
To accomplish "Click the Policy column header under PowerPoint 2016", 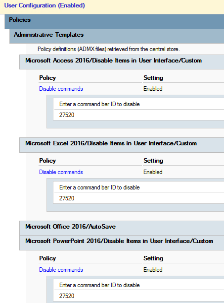I will [47, 258].
